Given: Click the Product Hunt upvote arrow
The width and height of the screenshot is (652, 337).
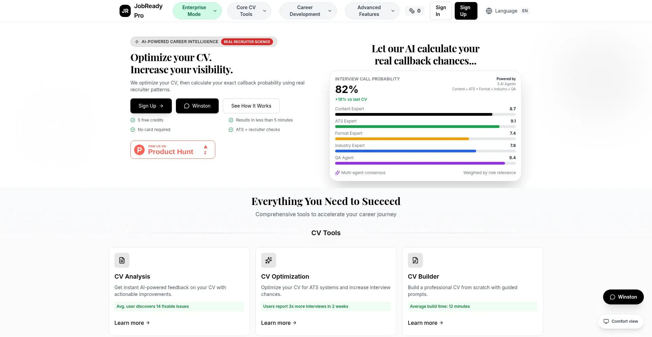Looking at the screenshot, I should click(205, 147).
